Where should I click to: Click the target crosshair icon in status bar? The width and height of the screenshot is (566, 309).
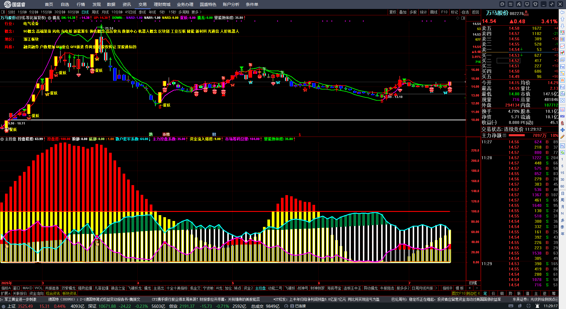tap(529, 306)
